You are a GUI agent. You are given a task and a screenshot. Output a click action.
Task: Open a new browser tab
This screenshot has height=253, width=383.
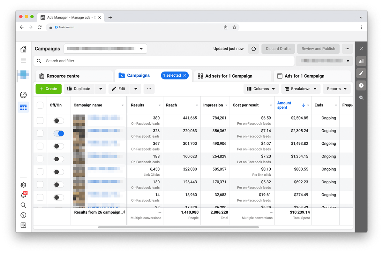coord(110,18)
